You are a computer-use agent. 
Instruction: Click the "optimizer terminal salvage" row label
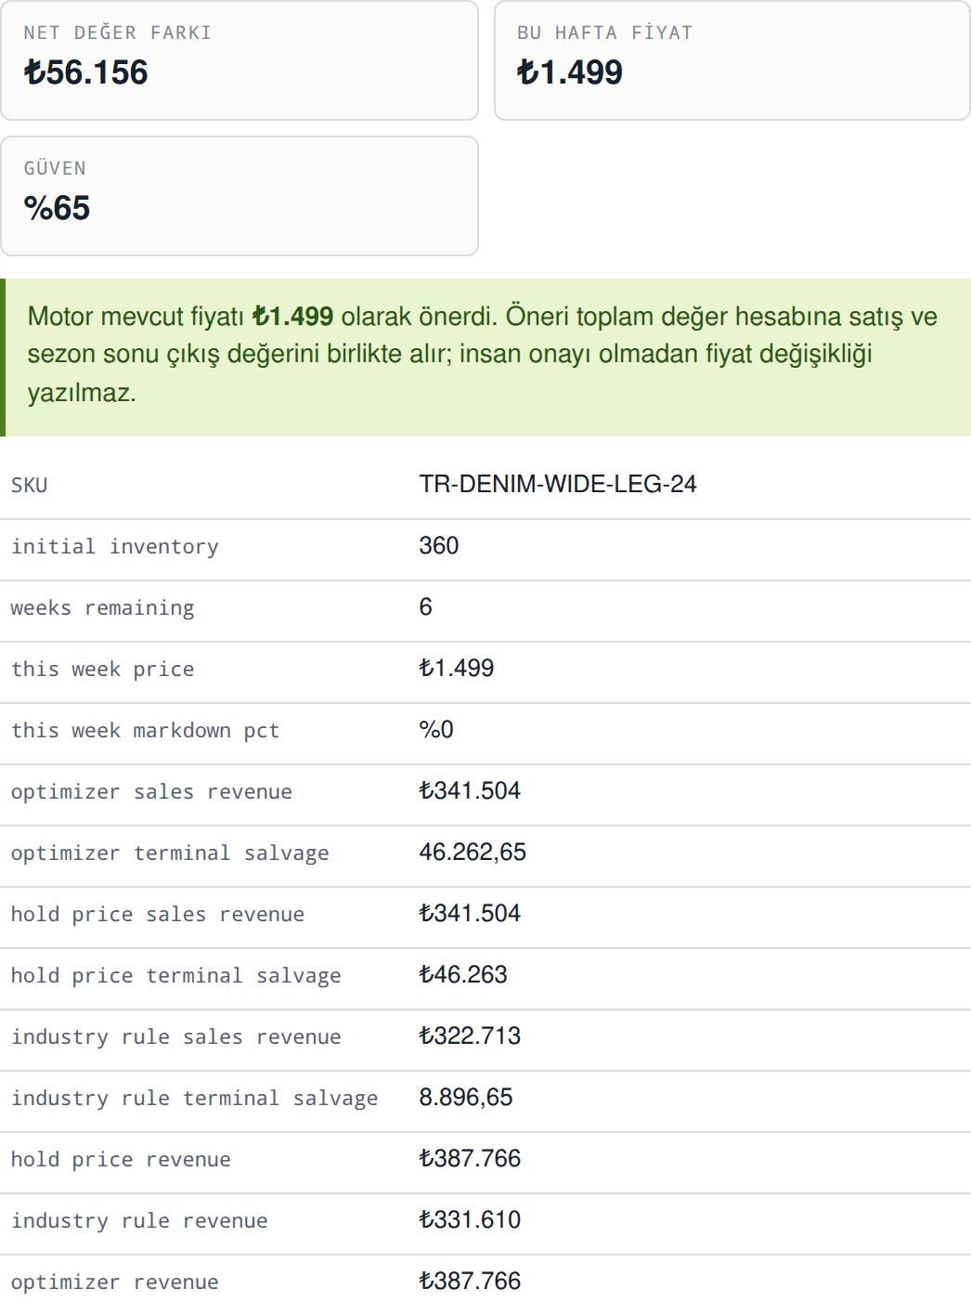point(170,853)
